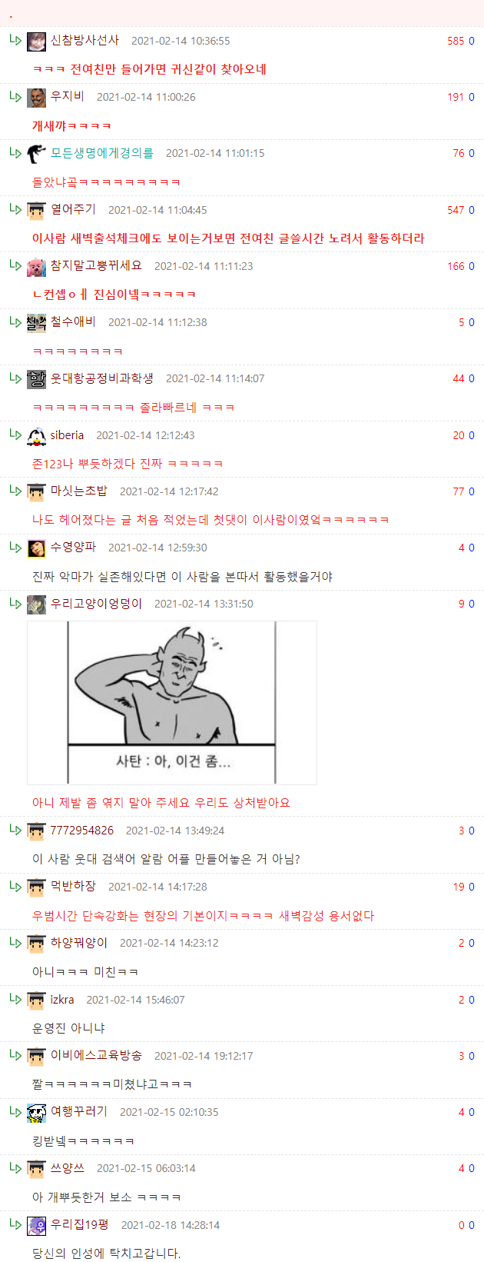Viewport: 484px width, 1262px height.
Task: Click username izkra
Action: point(62,1000)
